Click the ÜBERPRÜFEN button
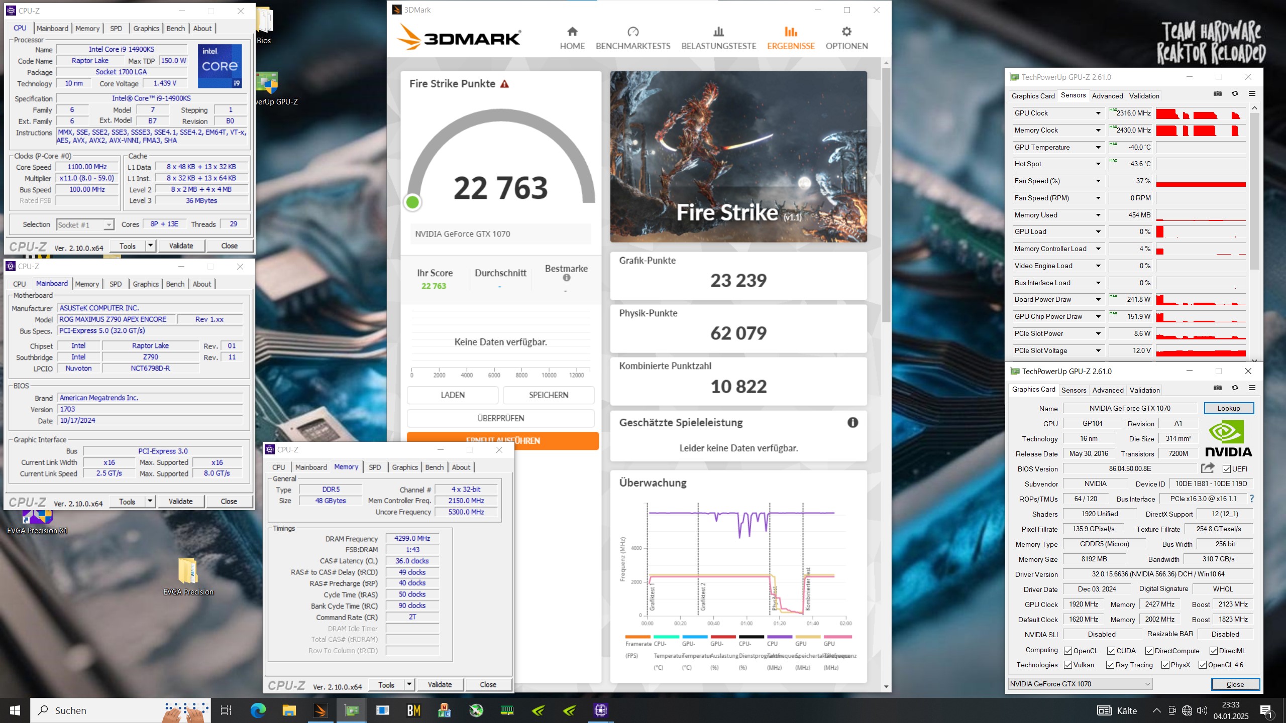This screenshot has height=723, width=1286. click(500, 418)
